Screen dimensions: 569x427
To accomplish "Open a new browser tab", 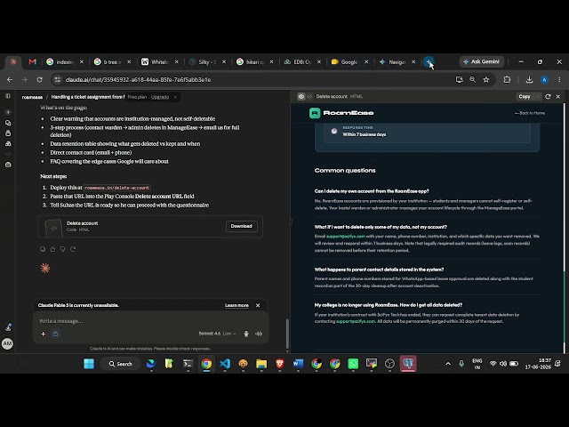I will [x=429, y=62].
